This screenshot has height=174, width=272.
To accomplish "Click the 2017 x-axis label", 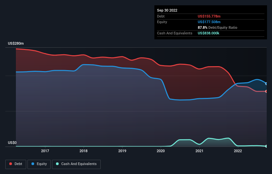I will point(45,151).
